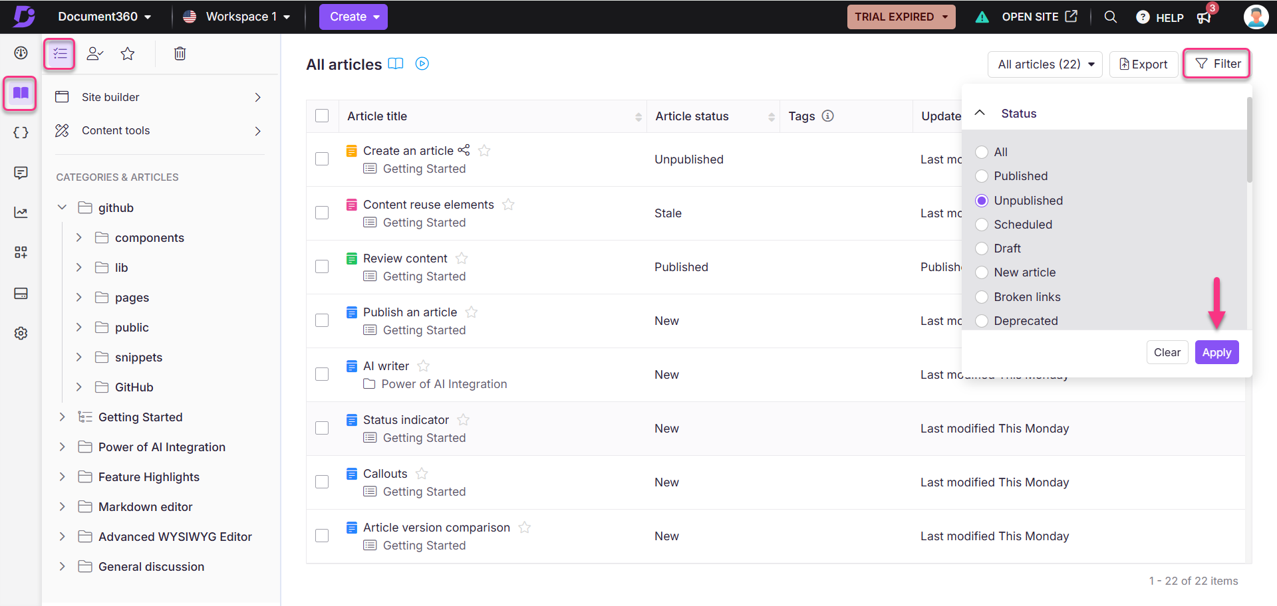Open the Recycle bin trash icon
This screenshot has width=1277, height=606.
[x=180, y=53]
